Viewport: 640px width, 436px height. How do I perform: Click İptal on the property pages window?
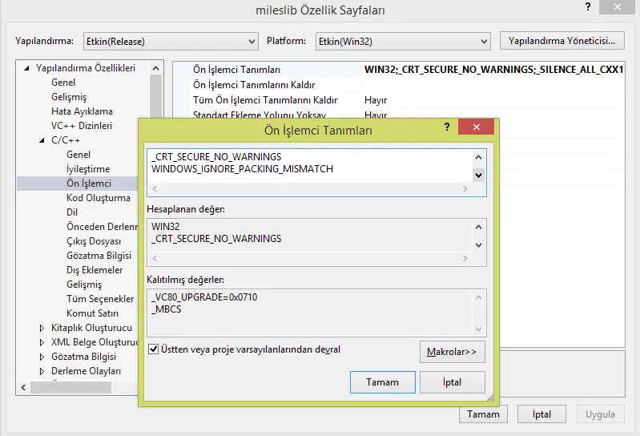(x=541, y=414)
